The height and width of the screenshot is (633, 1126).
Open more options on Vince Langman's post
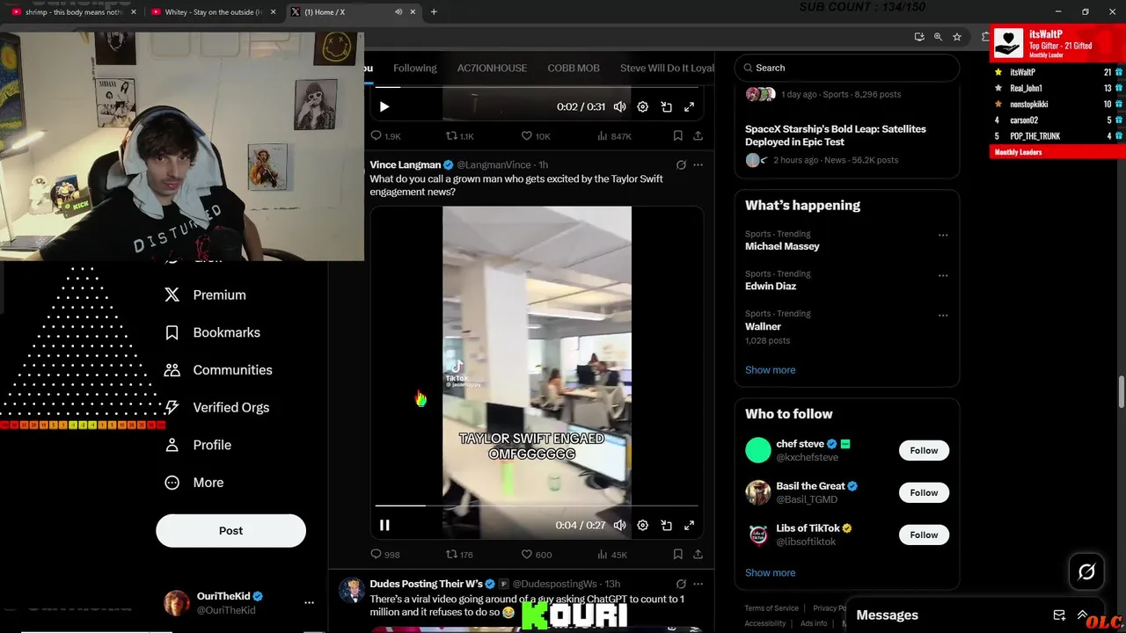698,164
